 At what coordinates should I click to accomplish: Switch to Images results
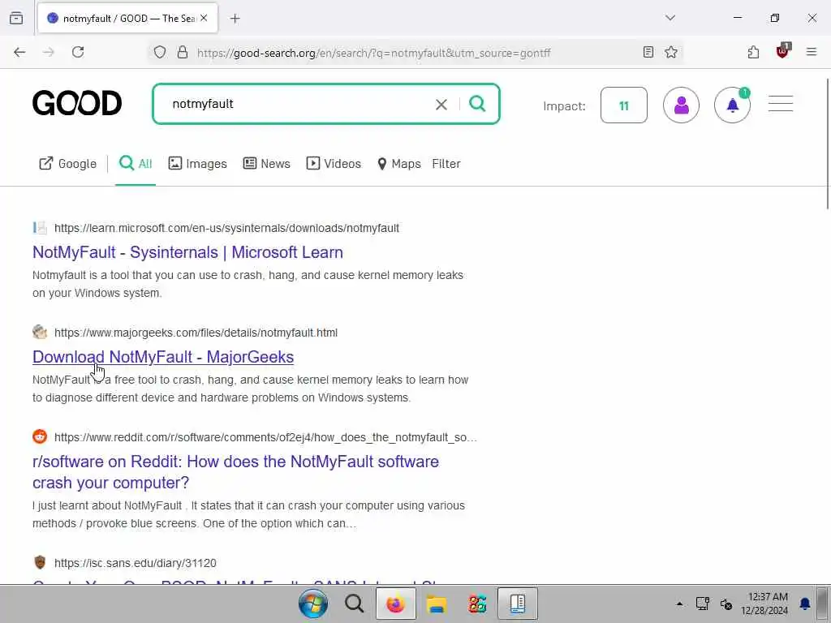tap(198, 164)
